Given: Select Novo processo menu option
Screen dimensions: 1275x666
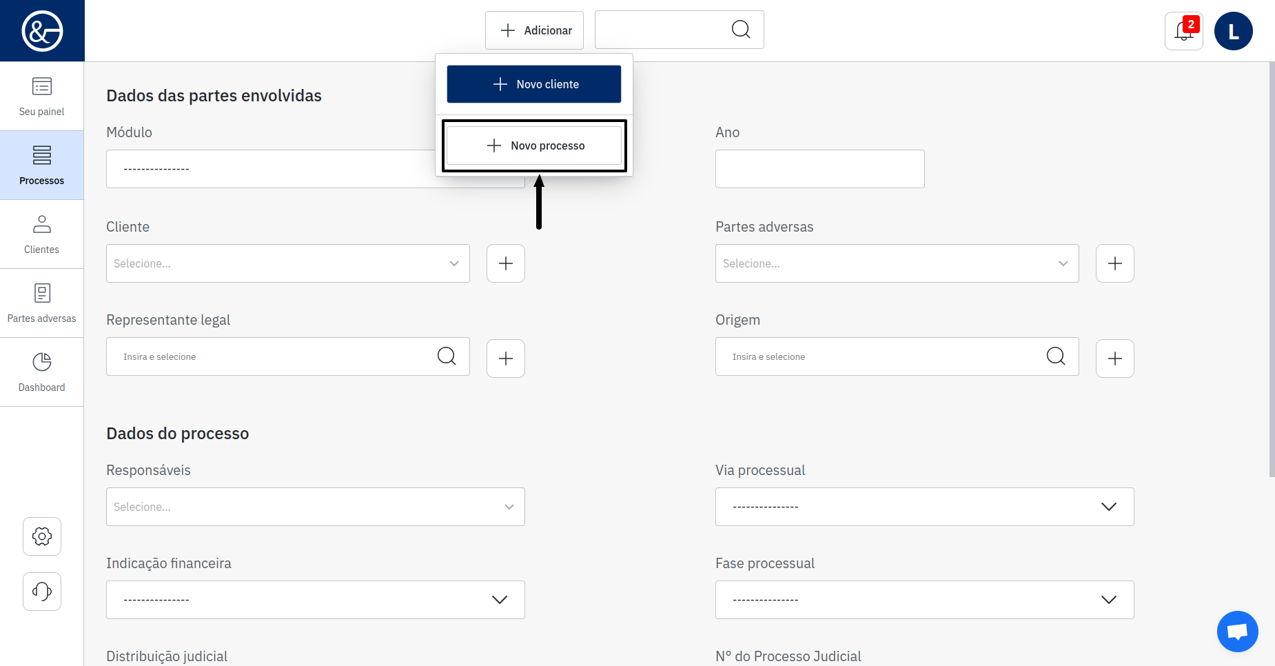Looking at the screenshot, I should 534,145.
